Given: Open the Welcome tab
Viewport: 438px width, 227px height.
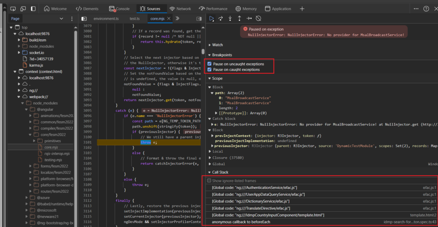Looking at the screenshot, I should tap(55, 9).
